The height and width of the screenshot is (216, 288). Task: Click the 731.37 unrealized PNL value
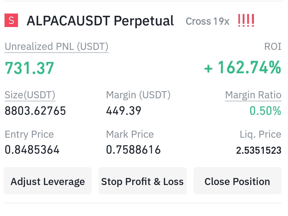[x=29, y=68]
